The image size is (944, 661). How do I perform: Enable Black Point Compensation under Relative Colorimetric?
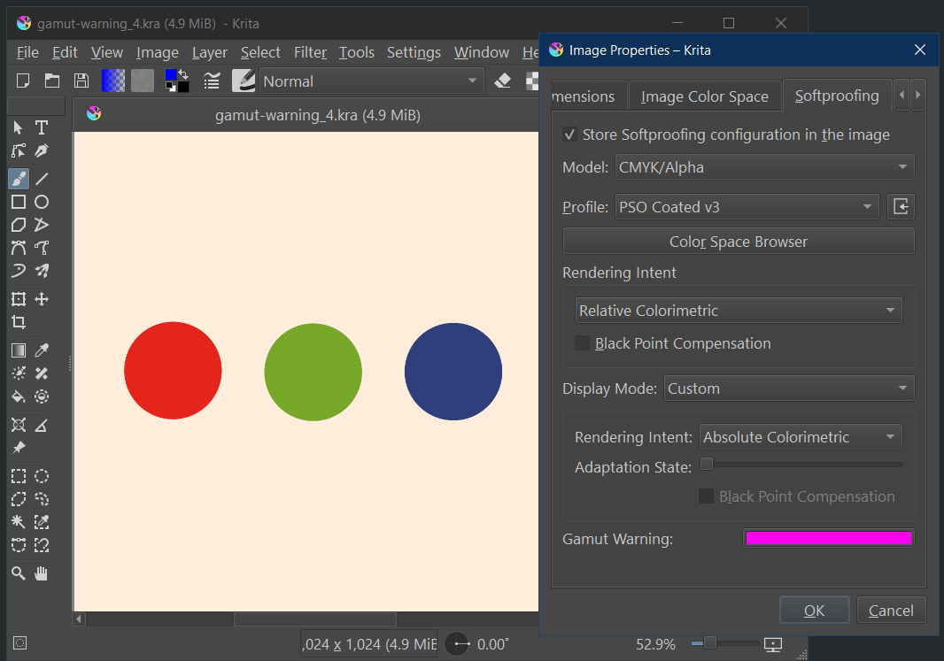click(x=583, y=343)
